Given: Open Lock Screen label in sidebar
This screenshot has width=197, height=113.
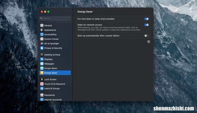Looking at the screenshot, I should point(50,80).
